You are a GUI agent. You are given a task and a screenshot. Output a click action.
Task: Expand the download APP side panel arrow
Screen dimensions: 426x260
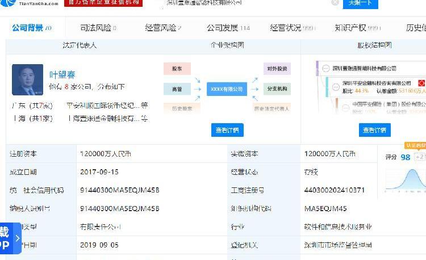(18, 238)
